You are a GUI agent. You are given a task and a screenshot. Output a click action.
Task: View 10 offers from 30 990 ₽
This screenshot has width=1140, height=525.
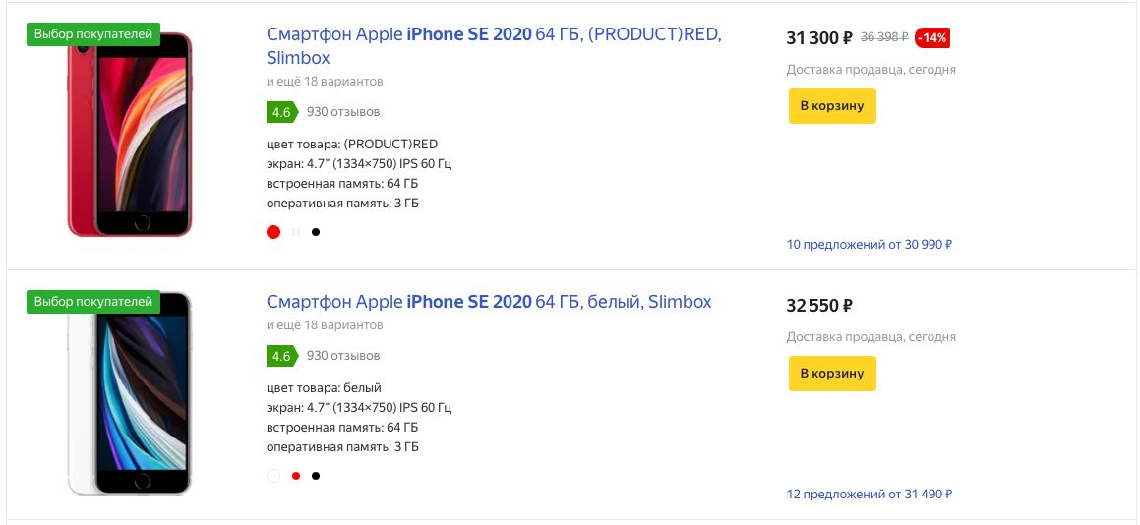click(x=870, y=245)
